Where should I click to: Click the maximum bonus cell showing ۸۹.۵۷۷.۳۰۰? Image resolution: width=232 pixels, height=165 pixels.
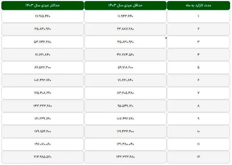[x=42, y=67]
